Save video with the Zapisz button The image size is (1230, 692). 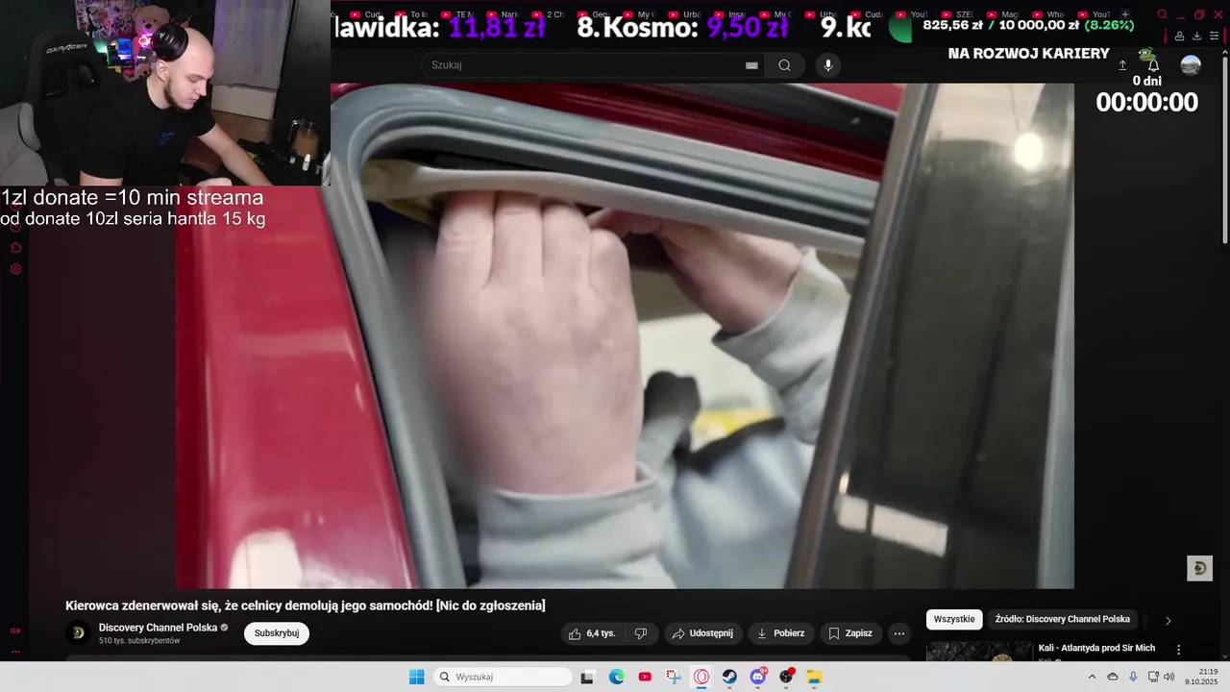pyautogui.click(x=850, y=633)
